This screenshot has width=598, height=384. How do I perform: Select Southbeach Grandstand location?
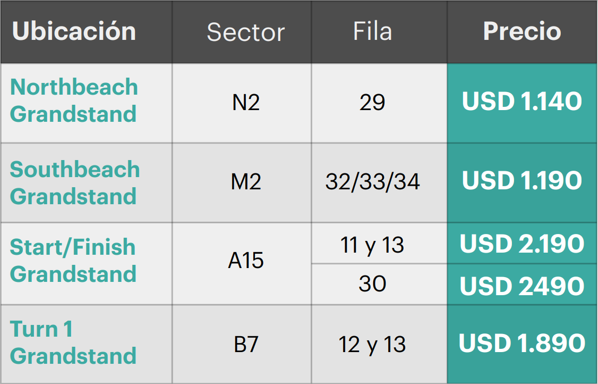pyautogui.click(x=75, y=182)
